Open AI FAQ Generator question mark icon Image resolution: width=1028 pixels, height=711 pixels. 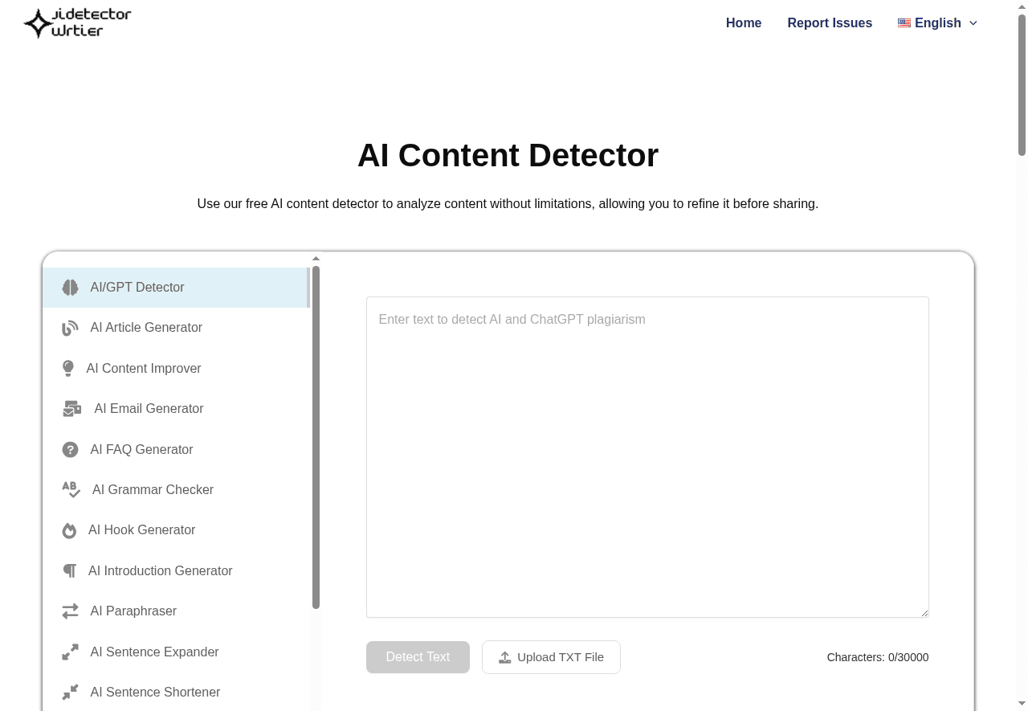point(70,449)
